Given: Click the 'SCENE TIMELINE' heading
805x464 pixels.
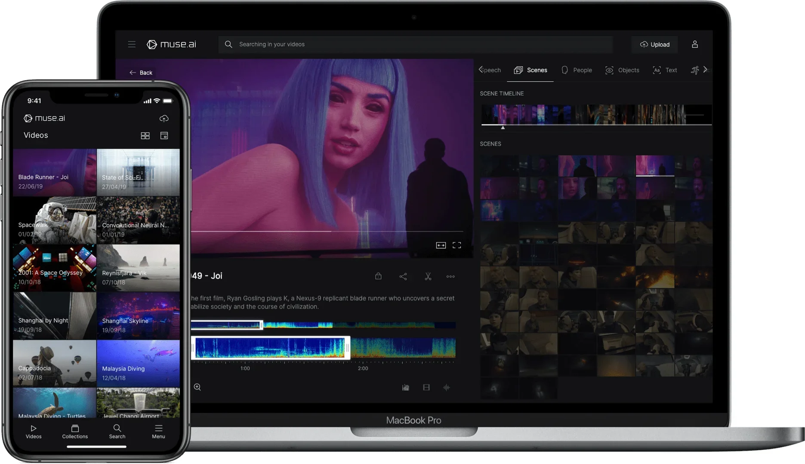Looking at the screenshot, I should 502,93.
